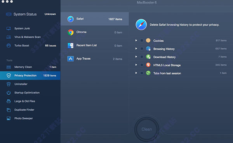Viewport: 233px width, 143px height.
Task: Click the Uninstaller trash icon
Action: click(9, 84)
